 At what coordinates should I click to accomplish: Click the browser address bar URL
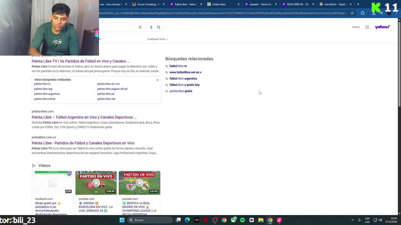coord(223,13)
